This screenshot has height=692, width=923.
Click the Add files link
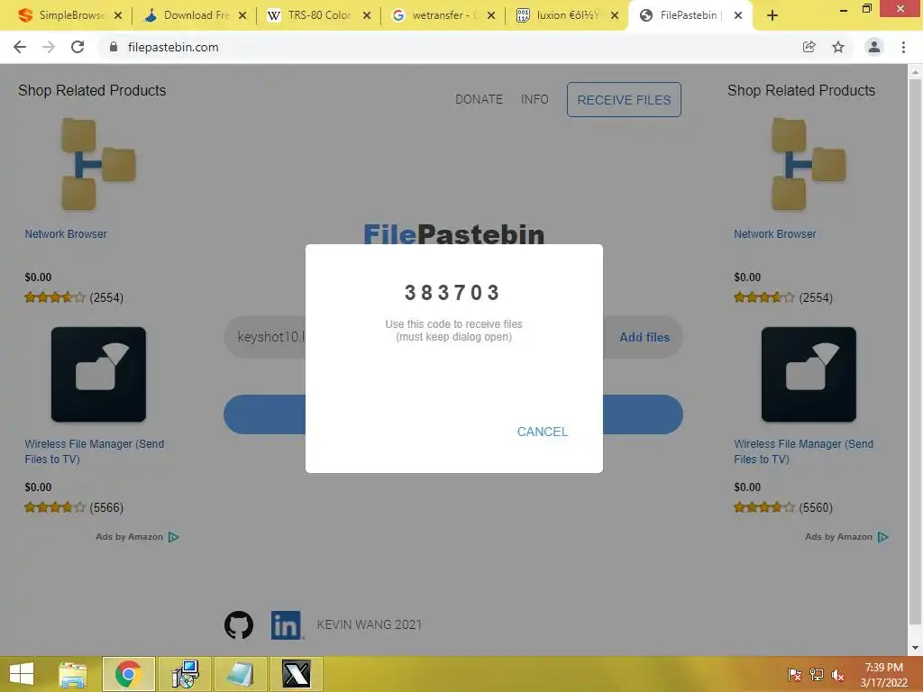coord(644,337)
